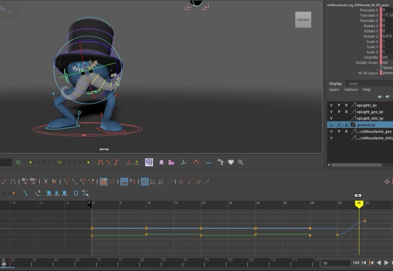Click the blue scissors cut keys icon

[x=57, y=193]
